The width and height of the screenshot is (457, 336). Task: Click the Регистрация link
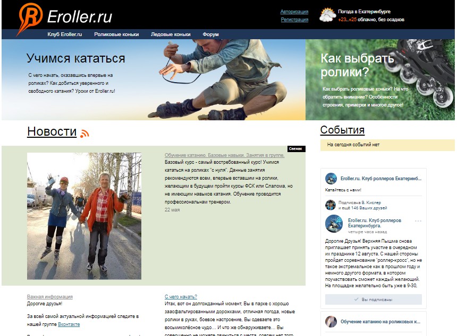(x=294, y=20)
